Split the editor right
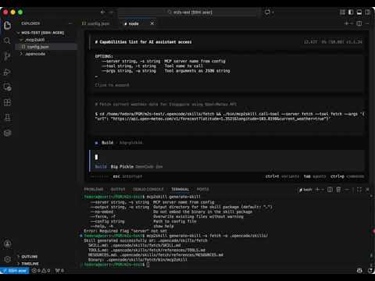 [359, 23]
